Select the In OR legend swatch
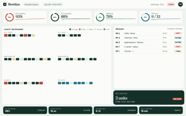This screenshot has width=186, height=116. pos(104,29)
